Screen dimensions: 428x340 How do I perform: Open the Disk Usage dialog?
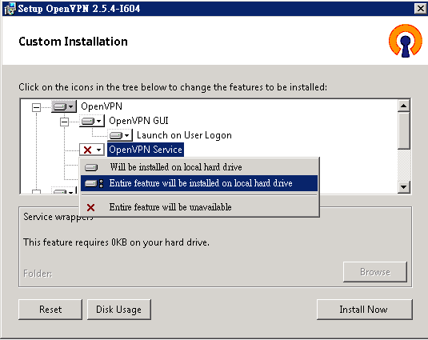(118, 310)
